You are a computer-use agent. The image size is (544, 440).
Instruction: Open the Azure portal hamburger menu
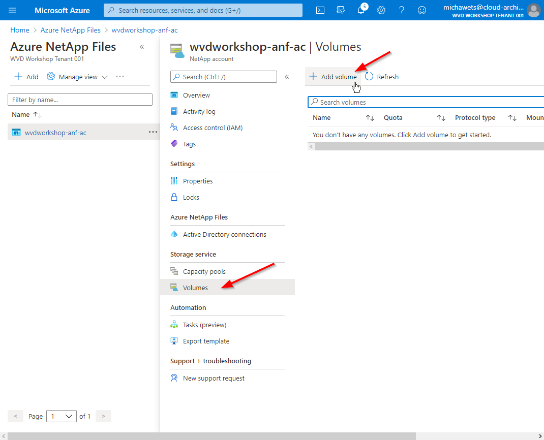click(x=12, y=10)
